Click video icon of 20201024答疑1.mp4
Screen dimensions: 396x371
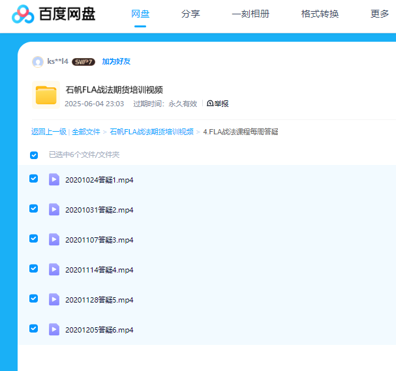pyautogui.click(x=54, y=180)
